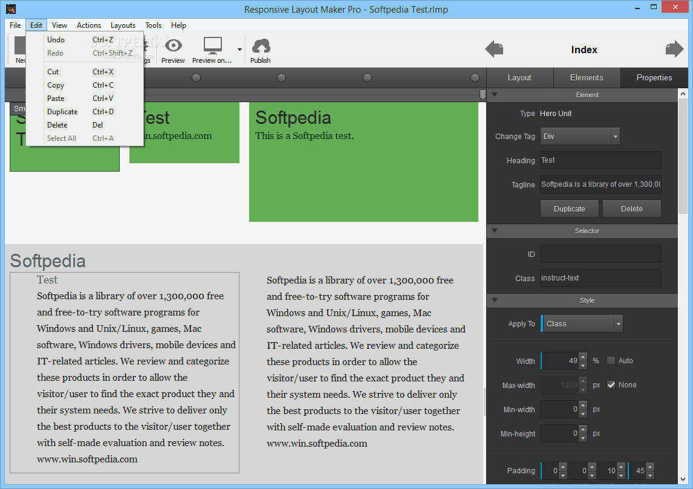Click the partially hidden New toolbar icon

pyautogui.click(x=20, y=50)
